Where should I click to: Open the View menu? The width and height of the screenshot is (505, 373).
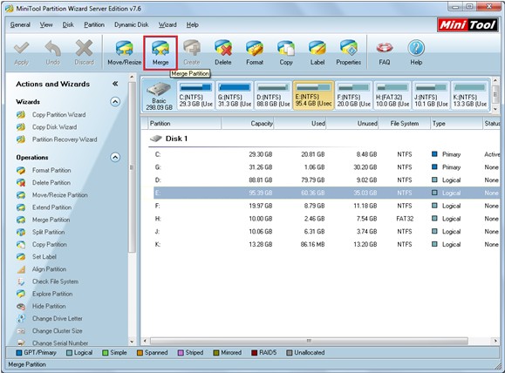tap(46, 24)
